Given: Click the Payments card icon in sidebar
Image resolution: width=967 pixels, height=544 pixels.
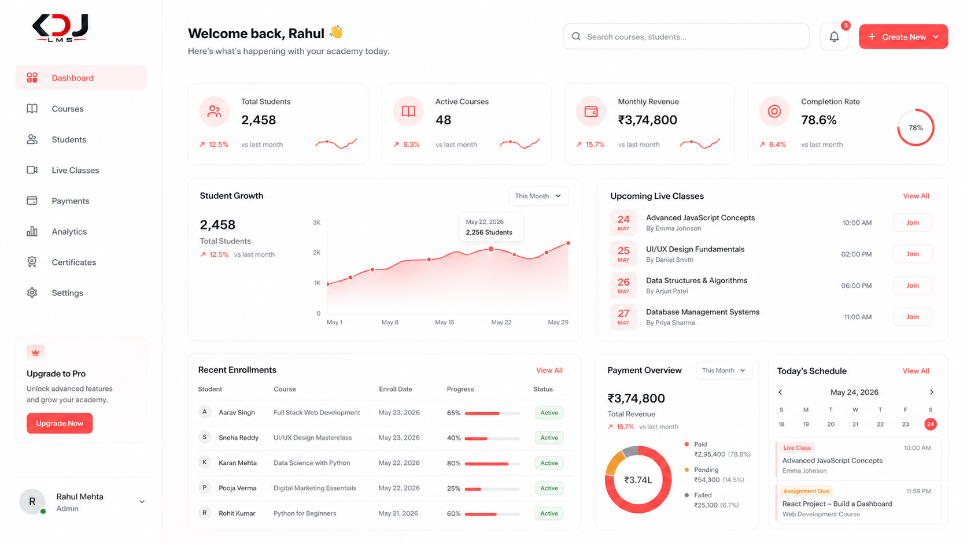Looking at the screenshot, I should point(32,201).
